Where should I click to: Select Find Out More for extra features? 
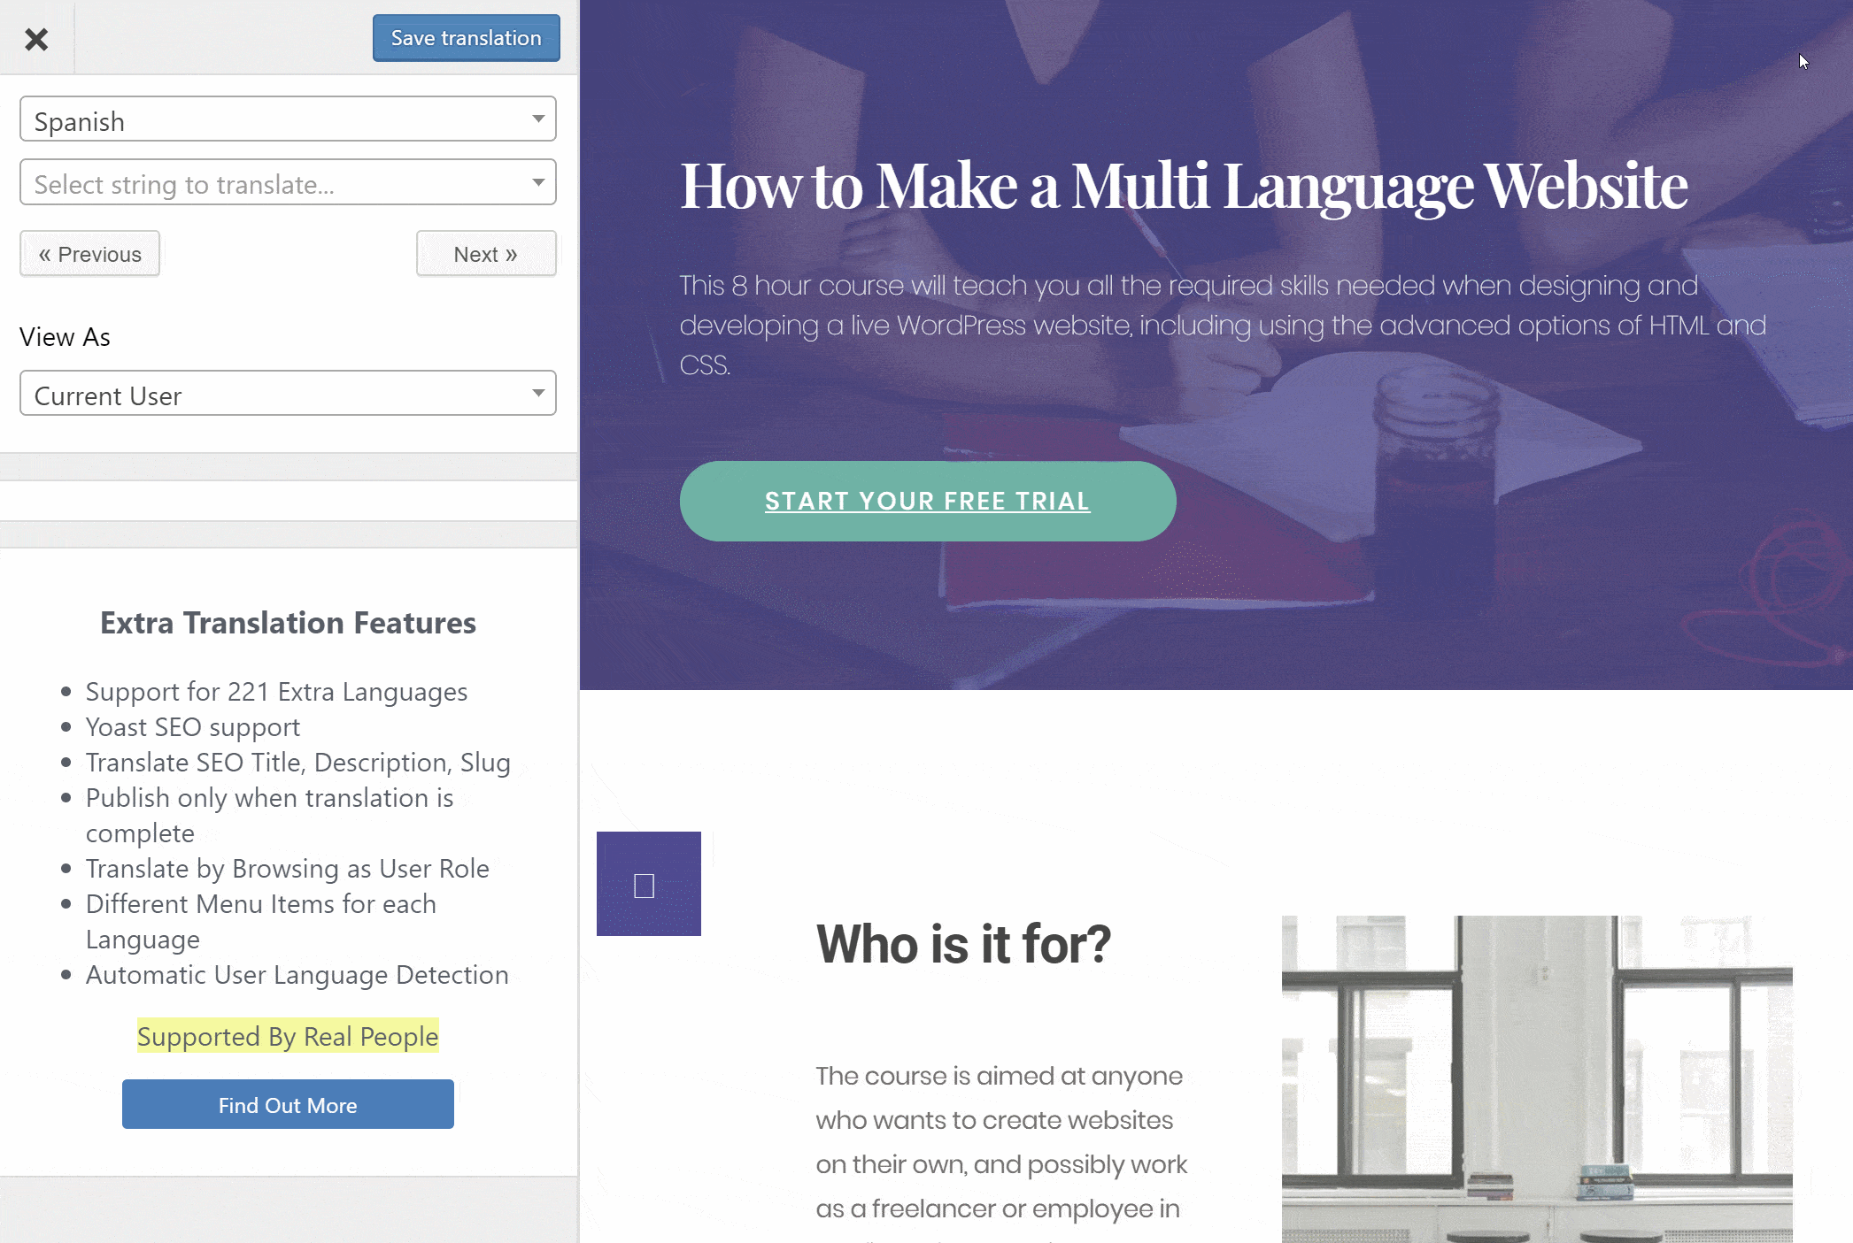288,1103
